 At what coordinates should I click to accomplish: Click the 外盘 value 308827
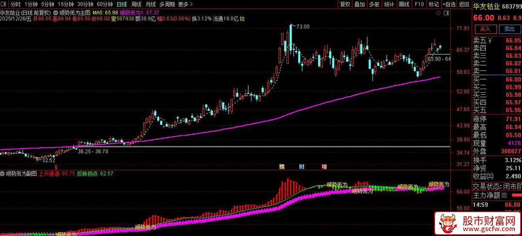click(511, 151)
